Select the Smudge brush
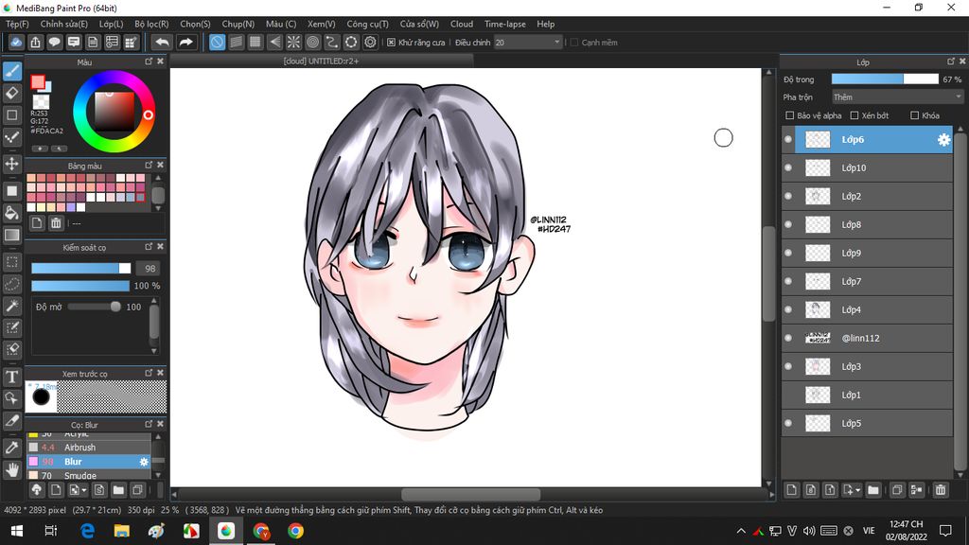969x545 pixels. tap(88, 475)
